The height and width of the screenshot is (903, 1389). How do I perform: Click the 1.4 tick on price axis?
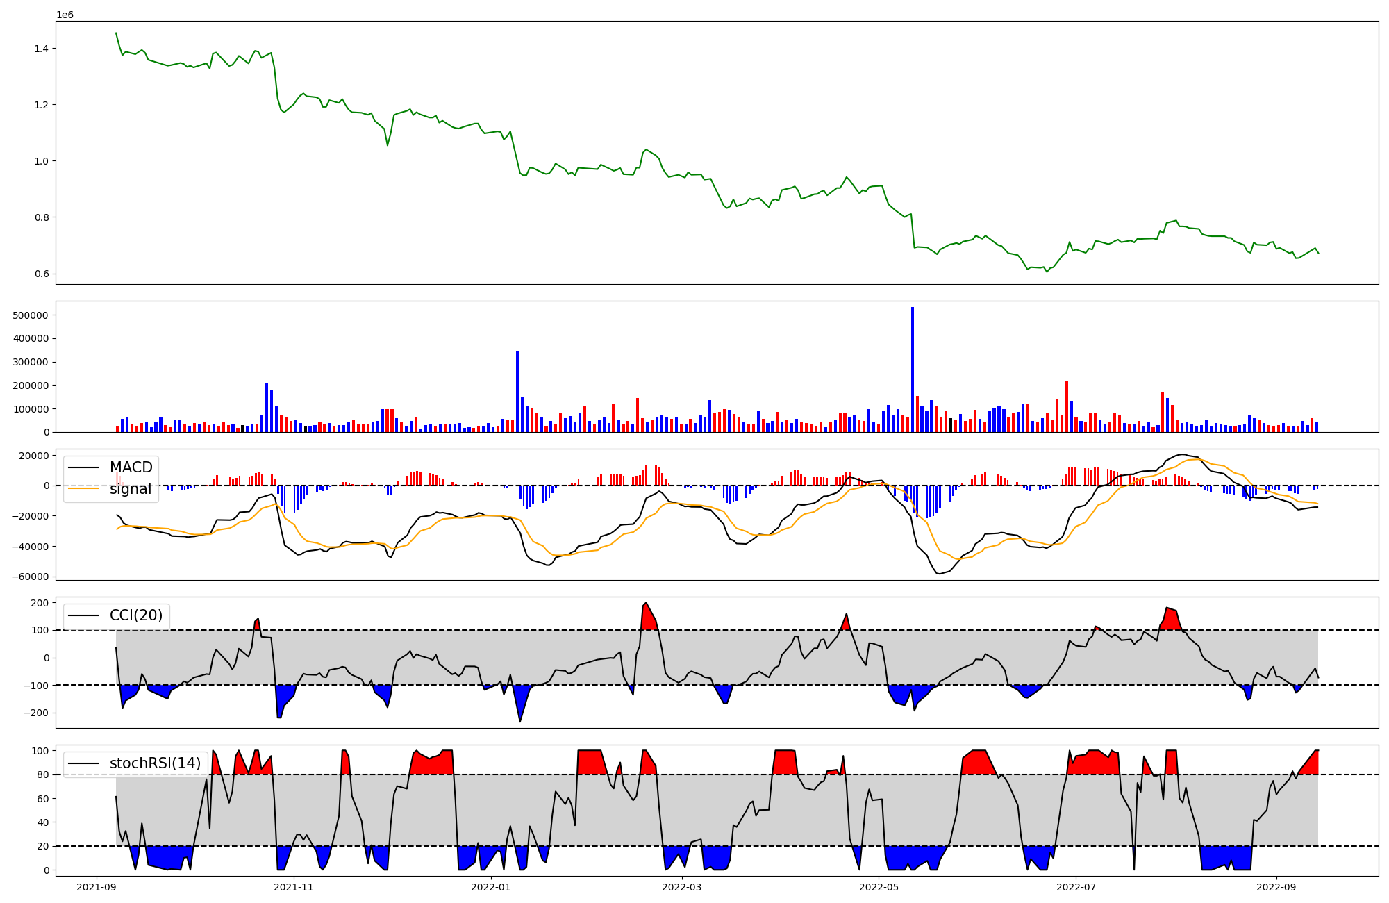click(x=40, y=49)
